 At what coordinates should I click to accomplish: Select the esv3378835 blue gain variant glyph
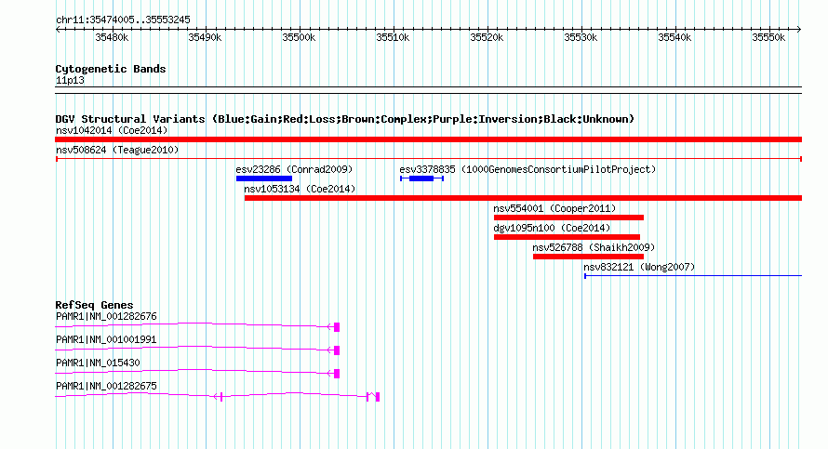[421, 178]
